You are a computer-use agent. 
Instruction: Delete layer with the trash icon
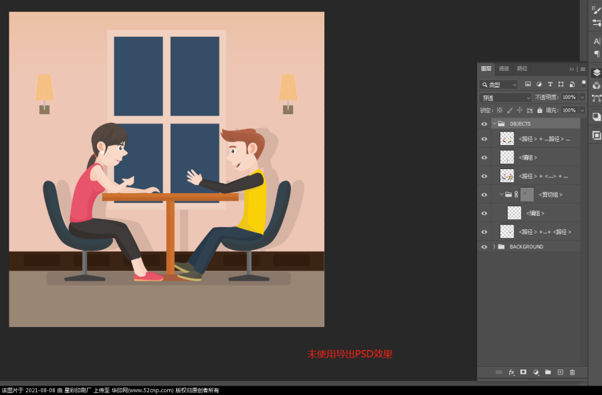click(573, 372)
